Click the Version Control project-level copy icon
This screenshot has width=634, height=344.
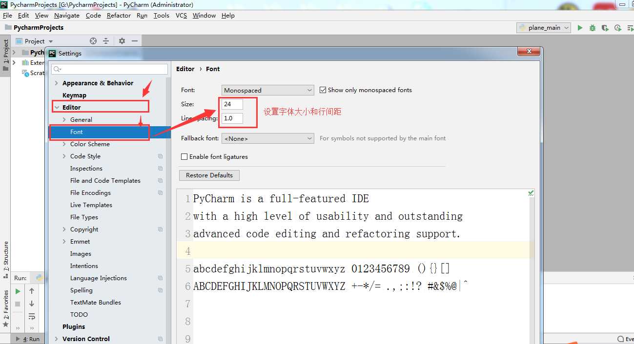160,339
